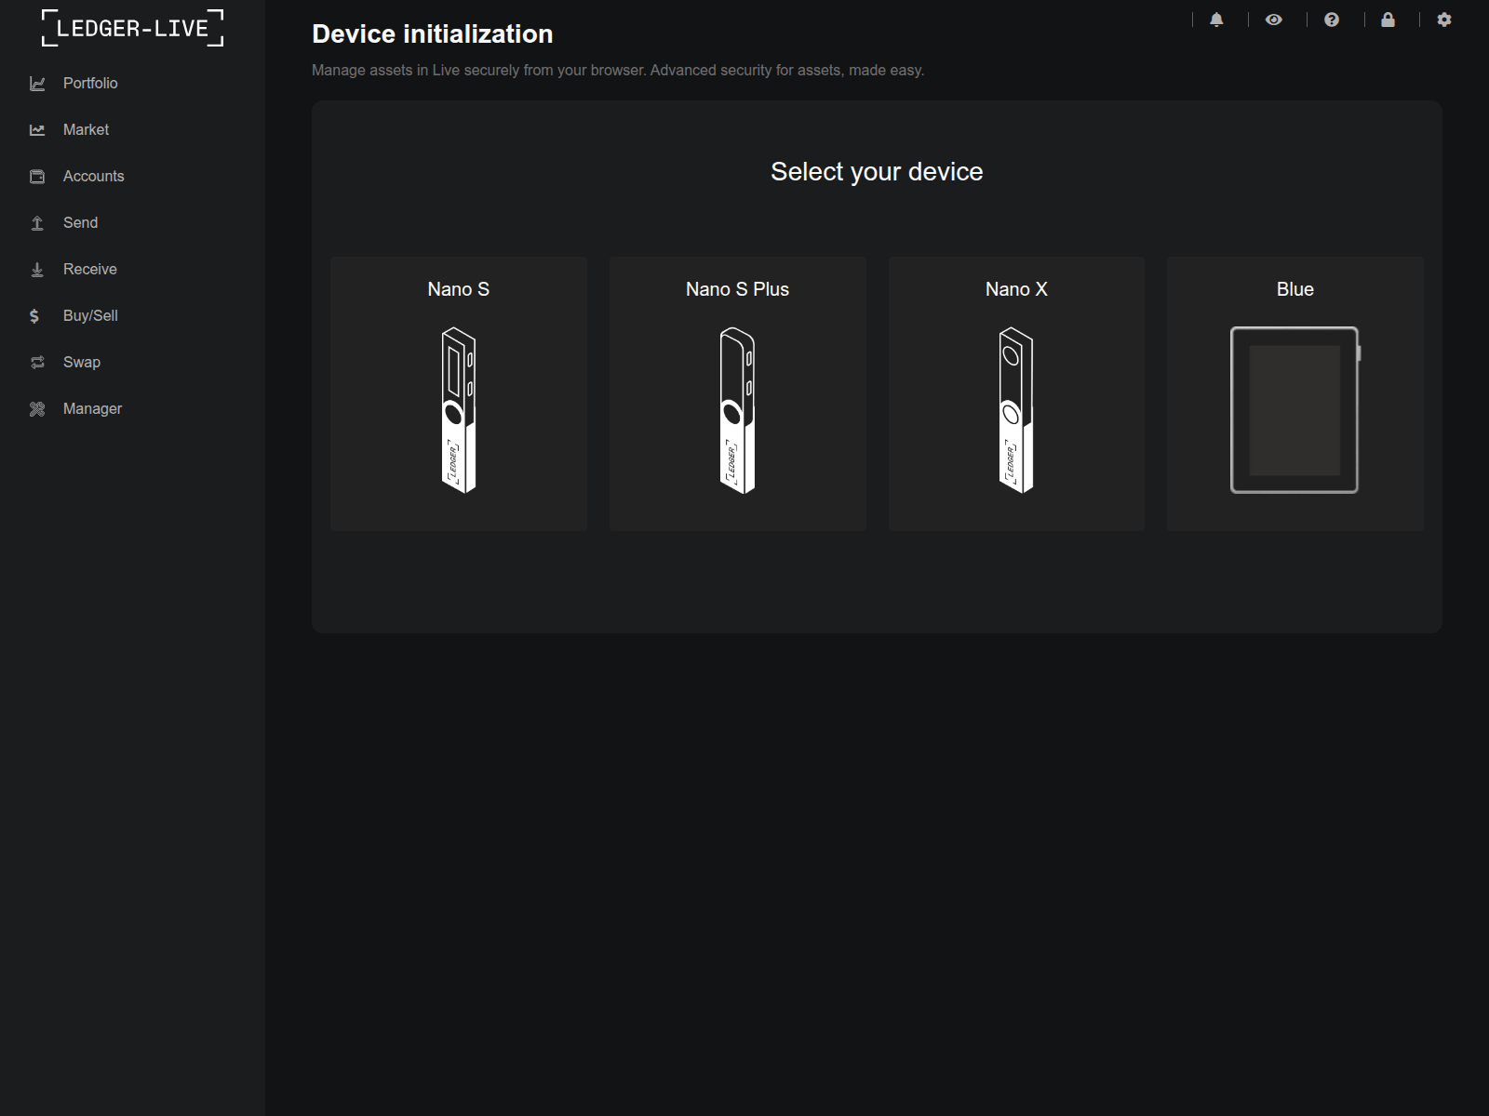The width and height of the screenshot is (1489, 1116).
Task: Open Manager from the sidebar
Action: (x=92, y=408)
